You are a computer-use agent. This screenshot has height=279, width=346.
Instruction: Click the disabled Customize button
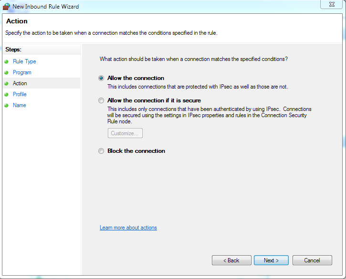[125, 133]
